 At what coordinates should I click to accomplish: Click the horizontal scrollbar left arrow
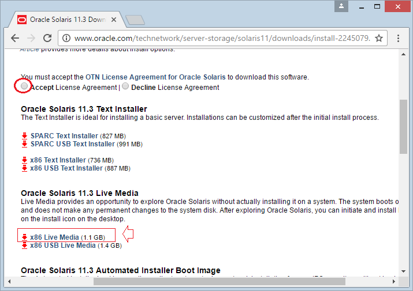pos(9,282)
